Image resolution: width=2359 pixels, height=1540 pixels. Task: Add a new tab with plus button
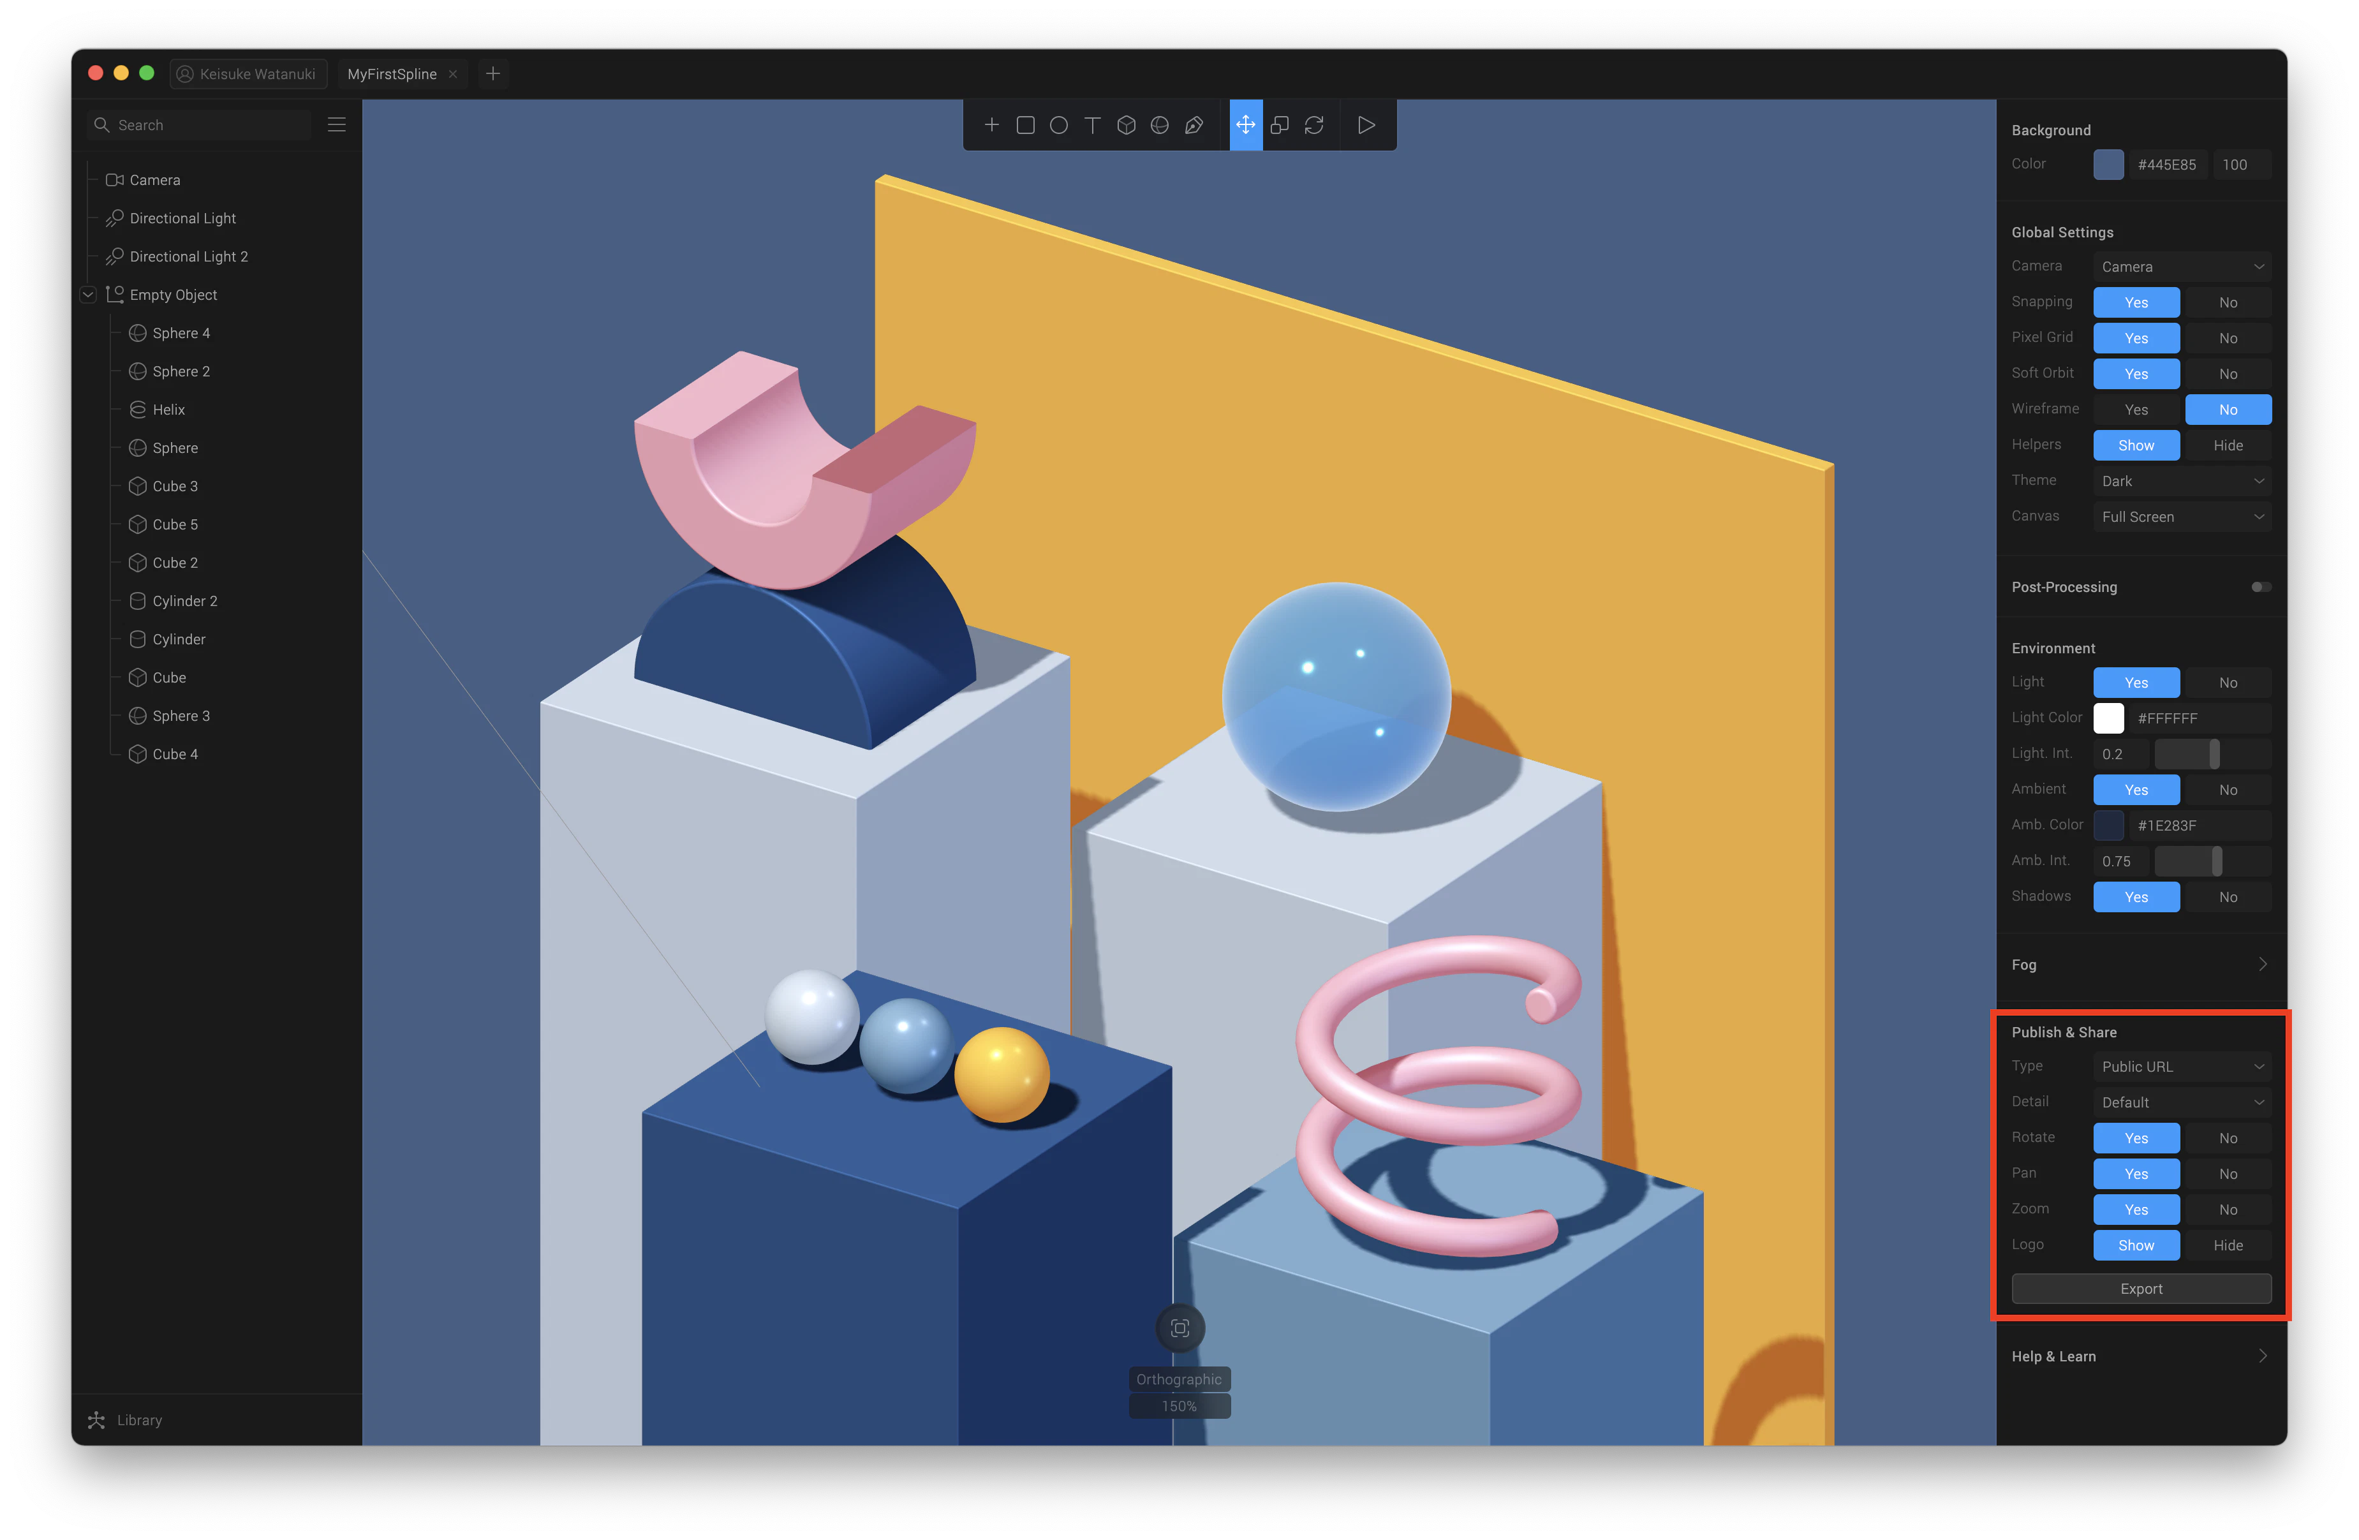[x=492, y=73]
